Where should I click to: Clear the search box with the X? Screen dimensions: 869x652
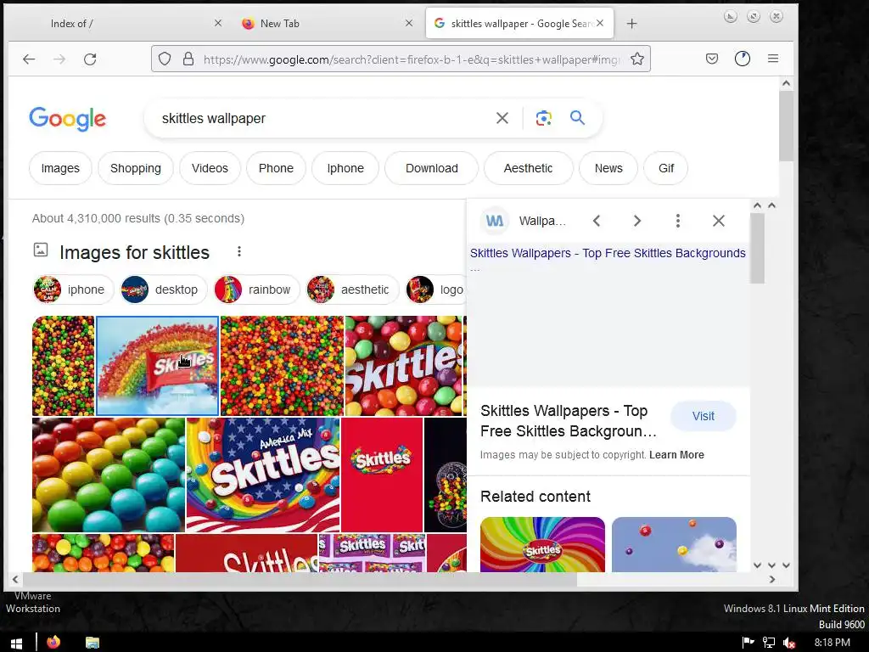click(x=502, y=118)
